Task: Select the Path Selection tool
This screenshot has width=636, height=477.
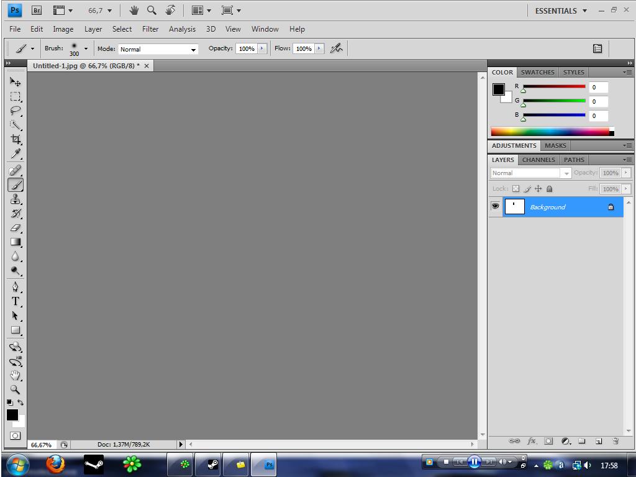Action: pos(16,316)
